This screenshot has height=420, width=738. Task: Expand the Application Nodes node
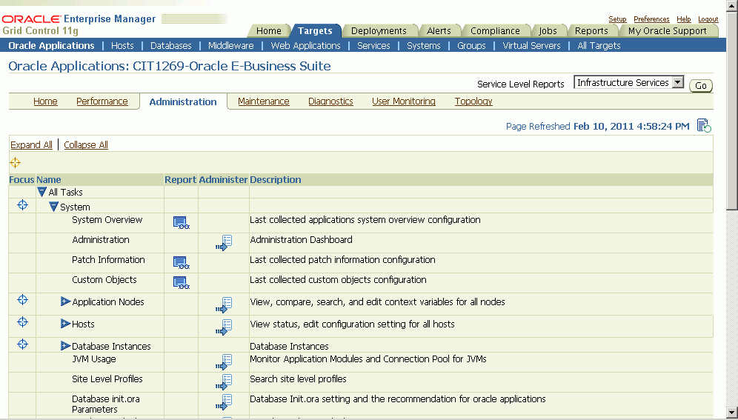(65, 301)
